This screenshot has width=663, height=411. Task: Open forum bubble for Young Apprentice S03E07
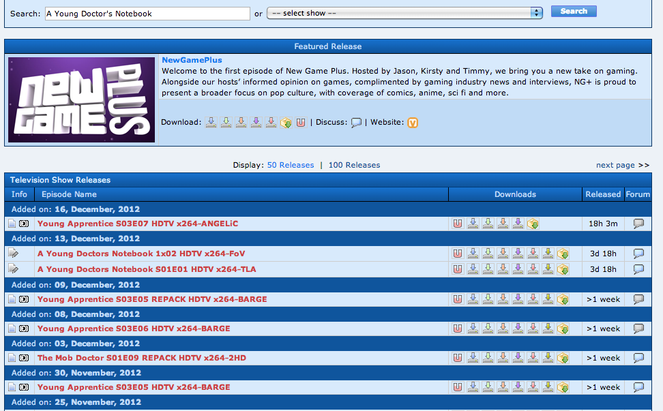point(638,224)
